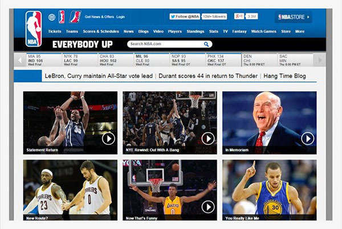Play the In Memoriam video
The image size is (342, 229).
[307, 138]
